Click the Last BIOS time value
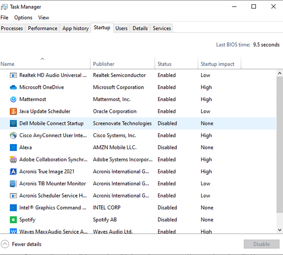The image size is (283, 255). pos(266,45)
